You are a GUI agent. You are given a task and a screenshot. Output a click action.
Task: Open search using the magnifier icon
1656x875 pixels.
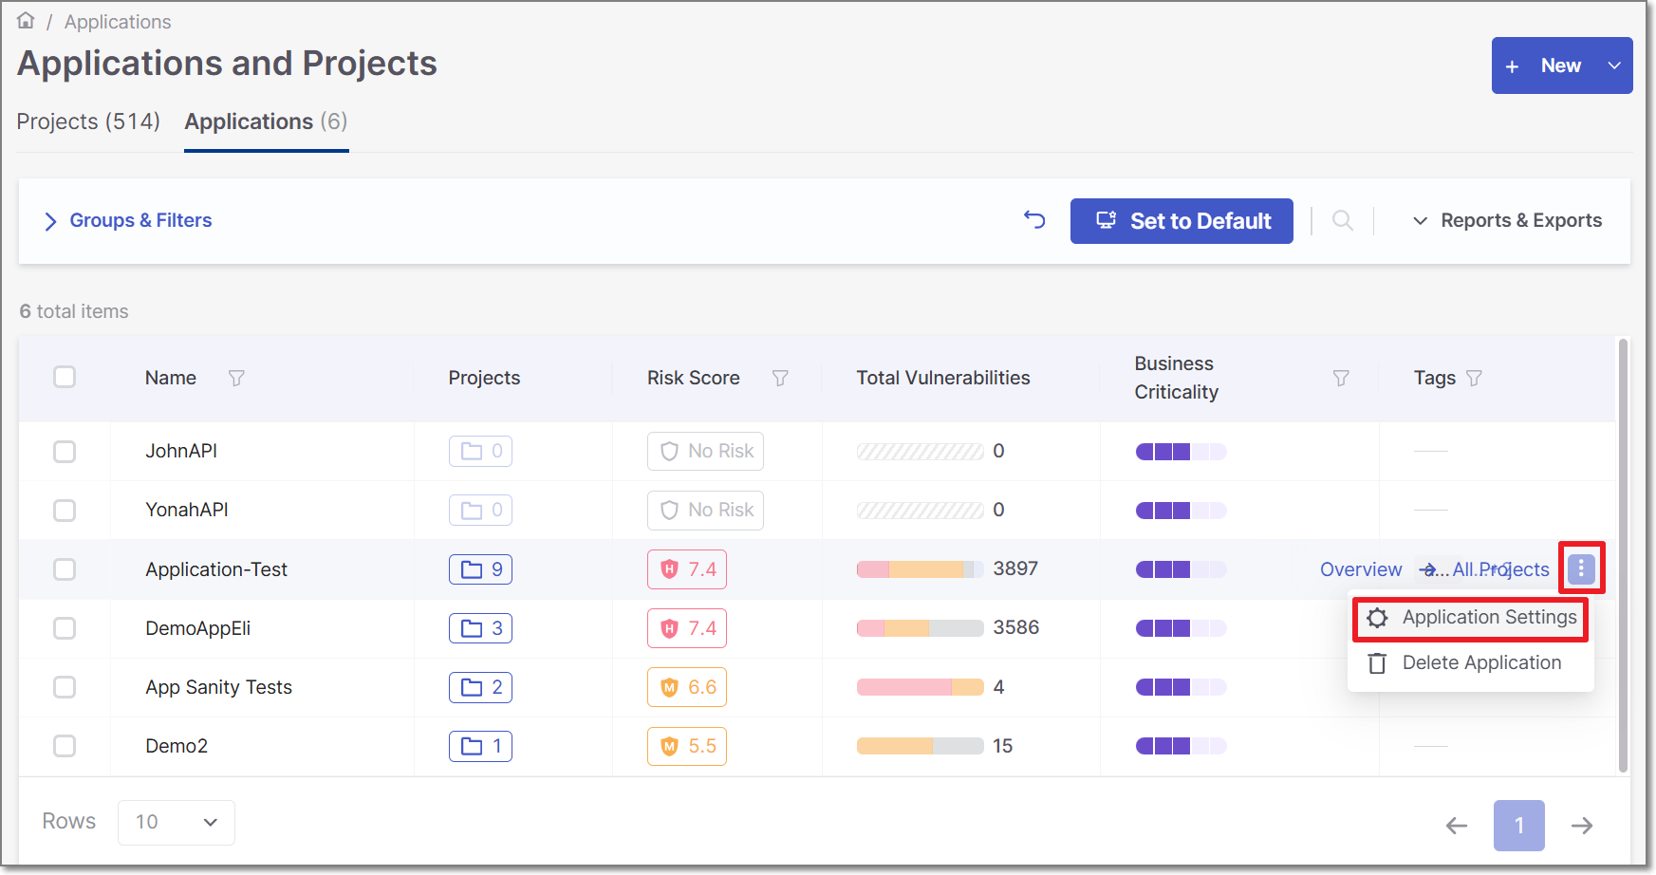(x=1342, y=220)
